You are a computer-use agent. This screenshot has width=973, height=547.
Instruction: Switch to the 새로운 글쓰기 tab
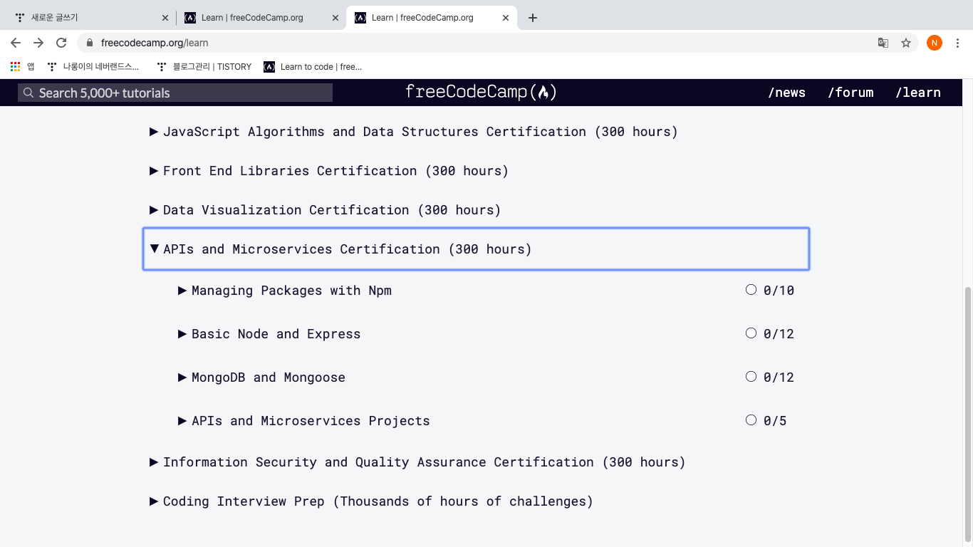pos(90,18)
